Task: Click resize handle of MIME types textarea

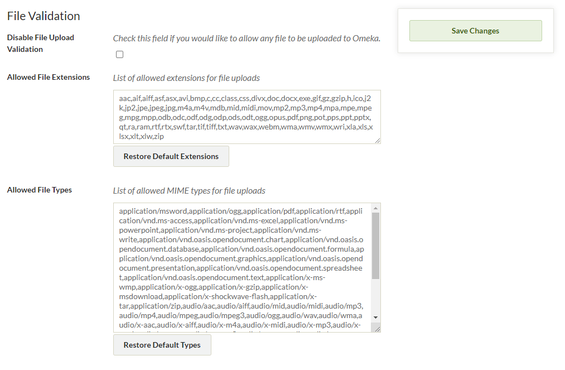Action: pos(378,329)
